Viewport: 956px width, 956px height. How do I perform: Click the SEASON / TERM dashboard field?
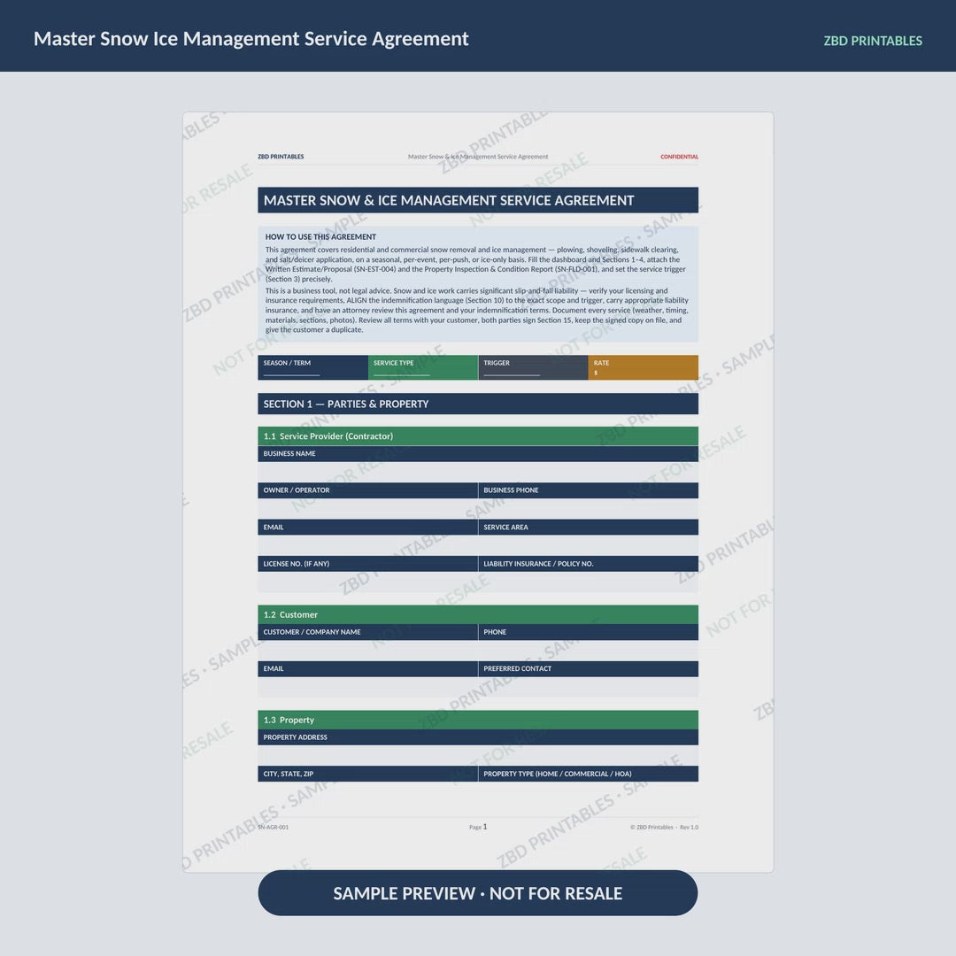(x=312, y=367)
